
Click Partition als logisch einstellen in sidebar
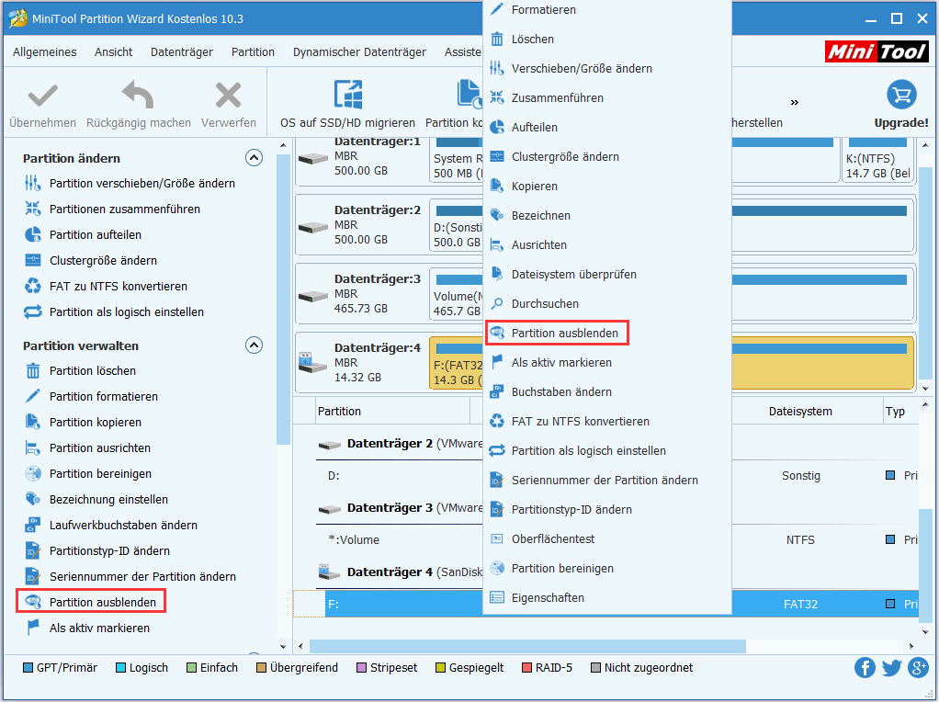click(127, 311)
